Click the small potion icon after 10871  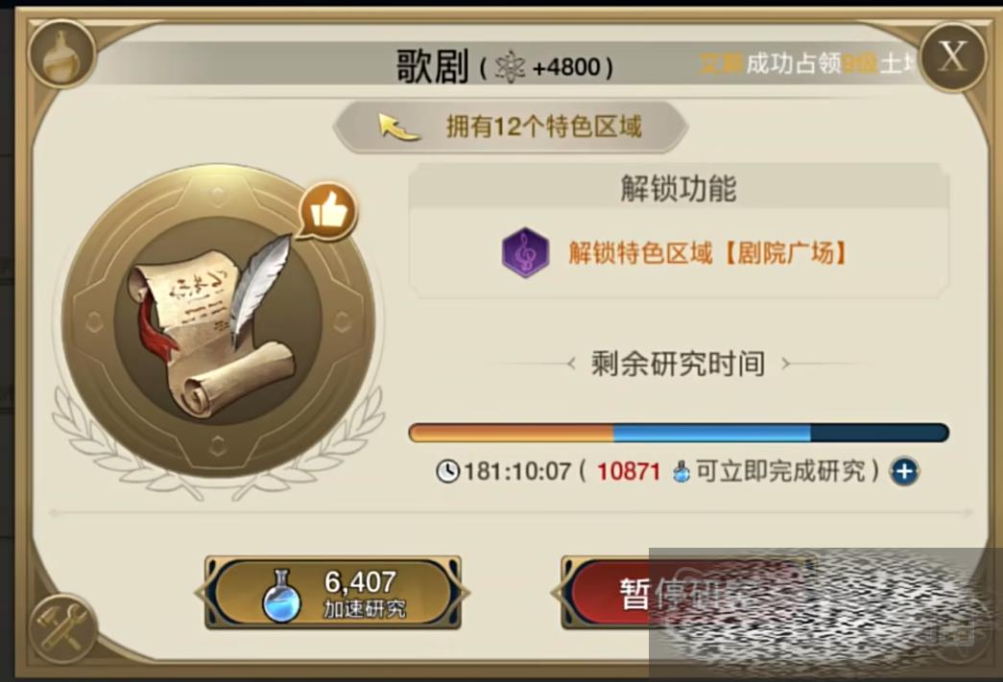pyautogui.click(x=681, y=472)
